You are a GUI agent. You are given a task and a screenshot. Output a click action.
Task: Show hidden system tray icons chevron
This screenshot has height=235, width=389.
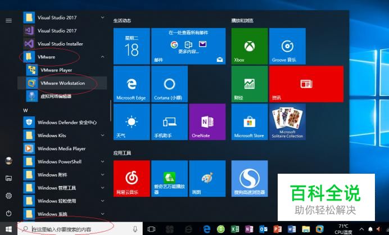pos(361,229)
